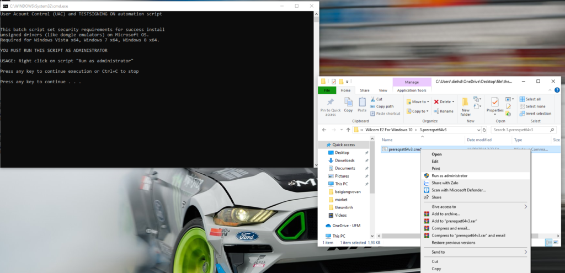
Task: Choose Restore previous versions
Action: click(476, 243)
